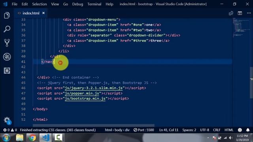253x142 pixels.
Task: Open the volume control in system tray
Action: click(x=230, y=138)
